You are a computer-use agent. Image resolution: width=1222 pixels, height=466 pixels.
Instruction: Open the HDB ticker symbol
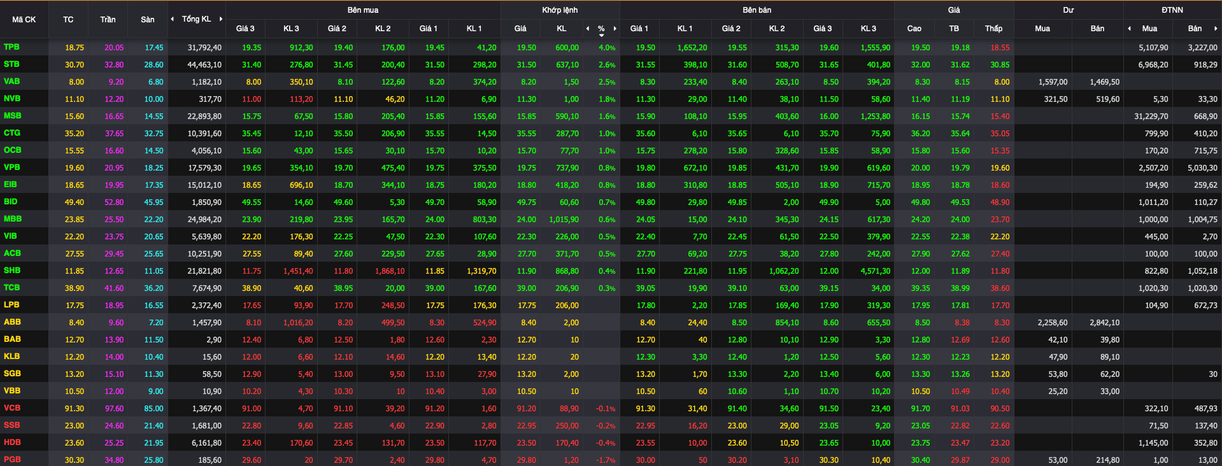12,442
